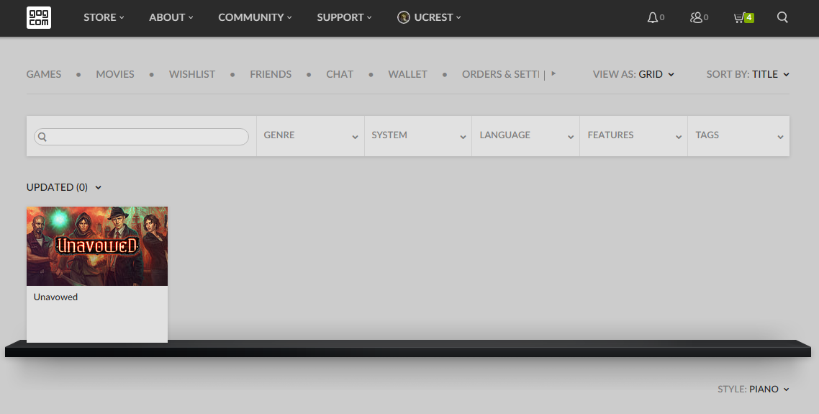Viewport: 819px width, 414px height.
Task: Switch to the GAMES tab
Action: [44, 74]
